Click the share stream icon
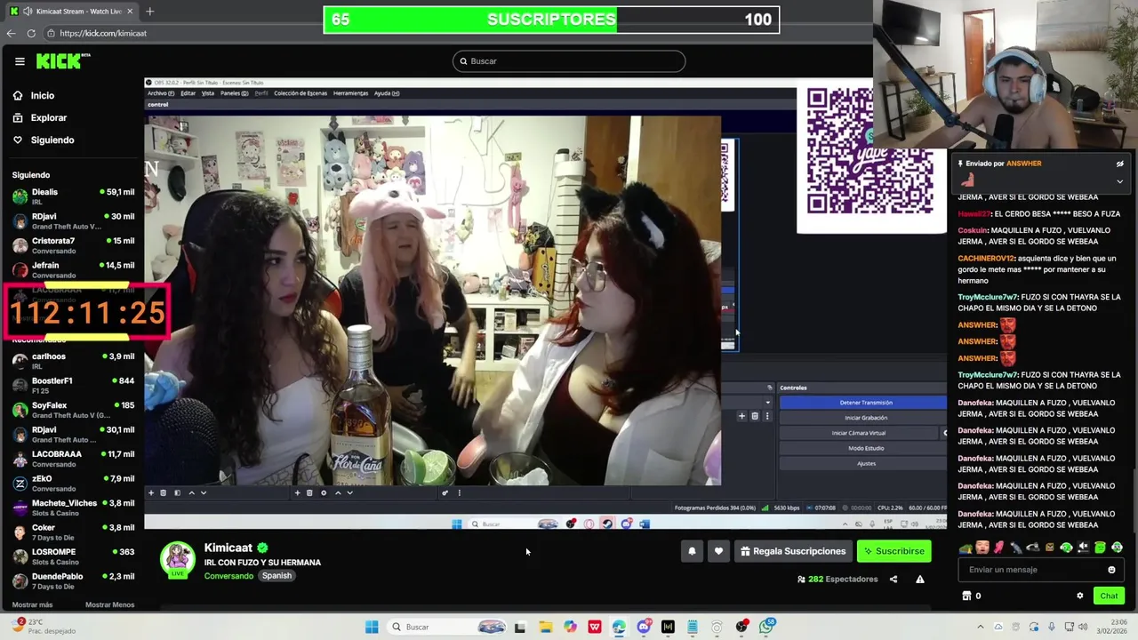 894,580
